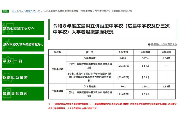Click the 2.84倍 ratio cell
Viewport: 180px width, 119px height.
click(166, 58)
